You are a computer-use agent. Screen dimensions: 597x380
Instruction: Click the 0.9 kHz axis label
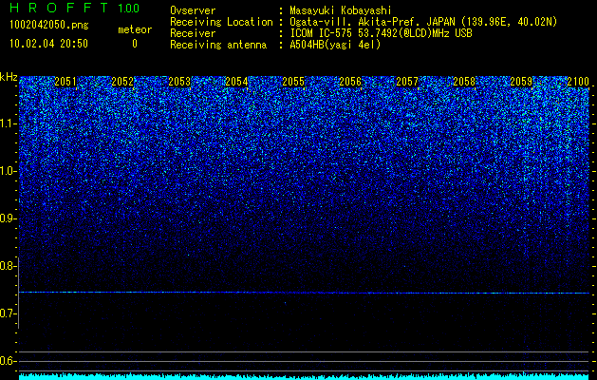9,218
